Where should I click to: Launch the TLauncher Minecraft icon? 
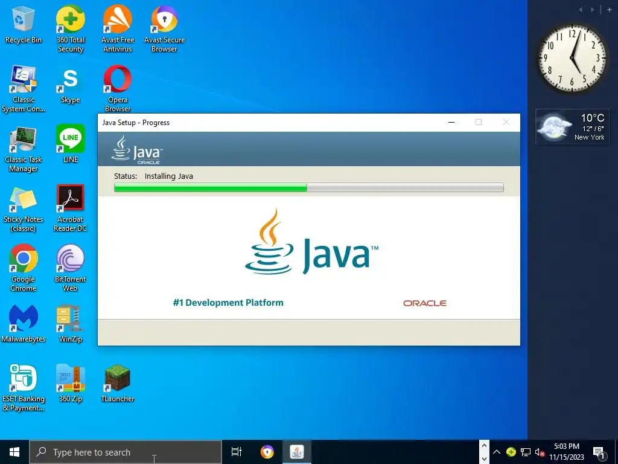(x=118, y=384)
